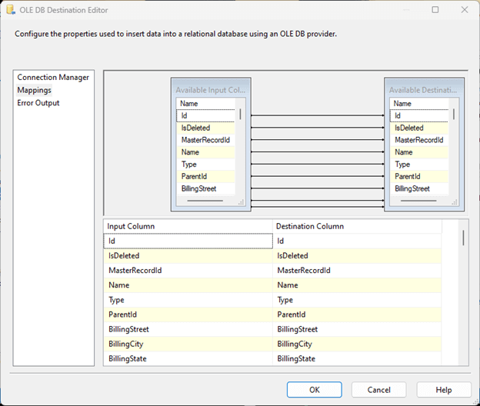Click the Available Destination Columns title bar
The image size is (480, 406).
(424, 90)
